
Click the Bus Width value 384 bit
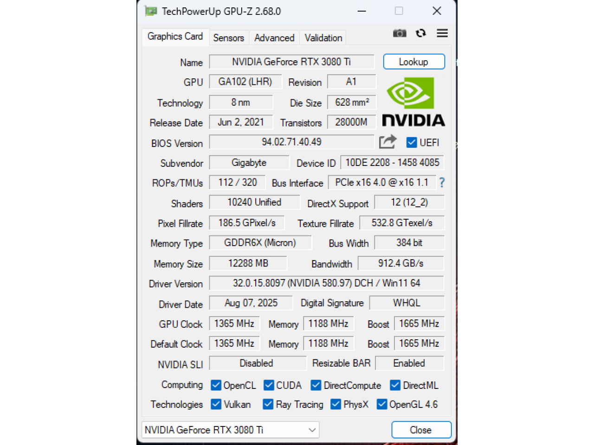coord(409,242)
